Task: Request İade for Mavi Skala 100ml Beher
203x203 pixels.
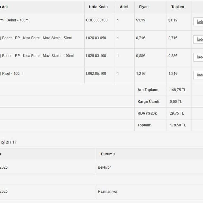Action: [199, 57]
